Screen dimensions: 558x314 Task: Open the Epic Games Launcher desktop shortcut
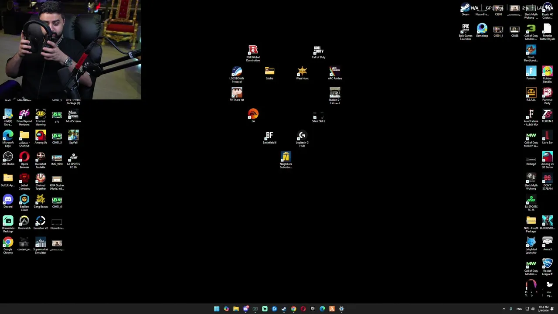[x=466, y=32]
